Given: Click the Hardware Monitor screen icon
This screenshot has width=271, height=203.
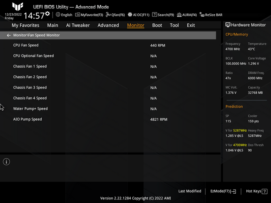Looking at the screenshot, I should click(x=228, y=25).
